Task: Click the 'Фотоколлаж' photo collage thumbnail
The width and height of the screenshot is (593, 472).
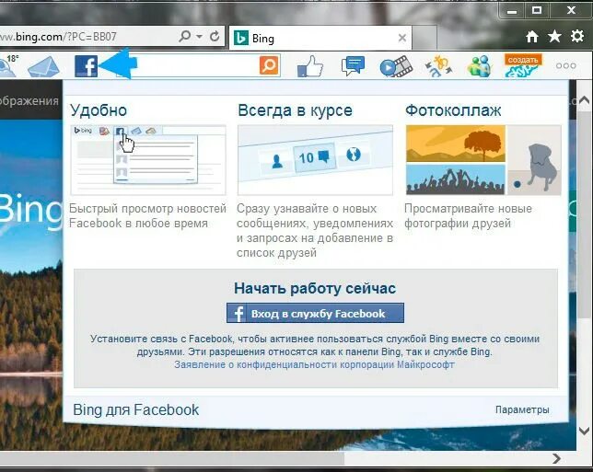Action: pyautogui.click(x=483, y=160)
